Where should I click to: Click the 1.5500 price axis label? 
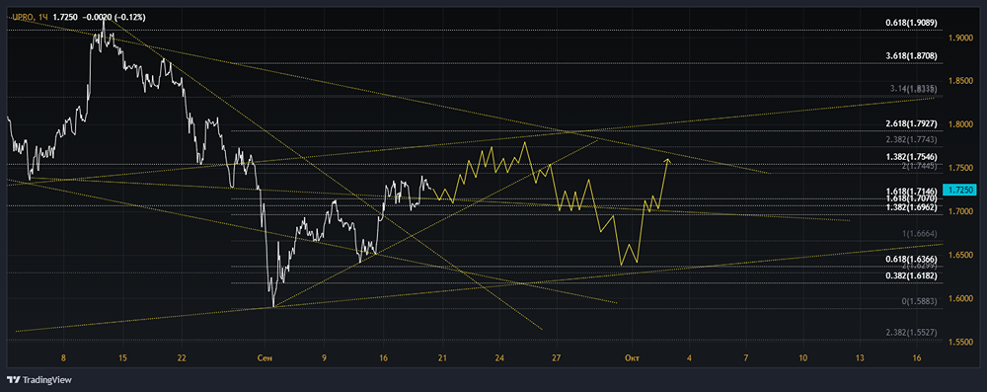tap(959, 343)
